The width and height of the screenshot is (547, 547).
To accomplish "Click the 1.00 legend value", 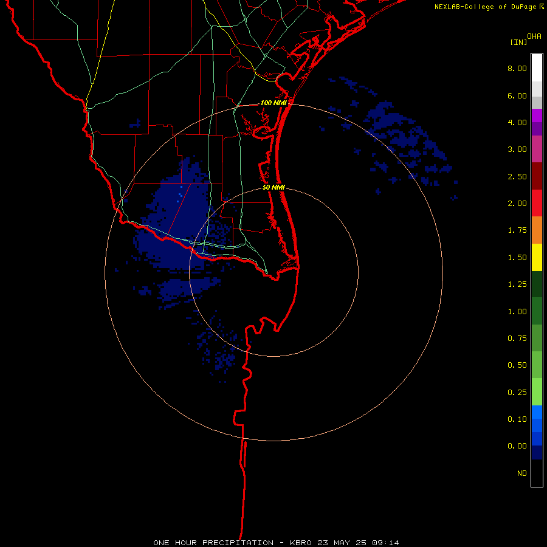I will click(x=517, y=312).
